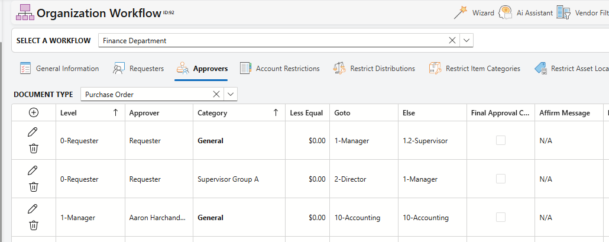This screenshot has width=609, height=242.
Task: Toggle Final Approval checkbox for Supervisor Group A
Action: pyautogui.click(x=501, y=179)
